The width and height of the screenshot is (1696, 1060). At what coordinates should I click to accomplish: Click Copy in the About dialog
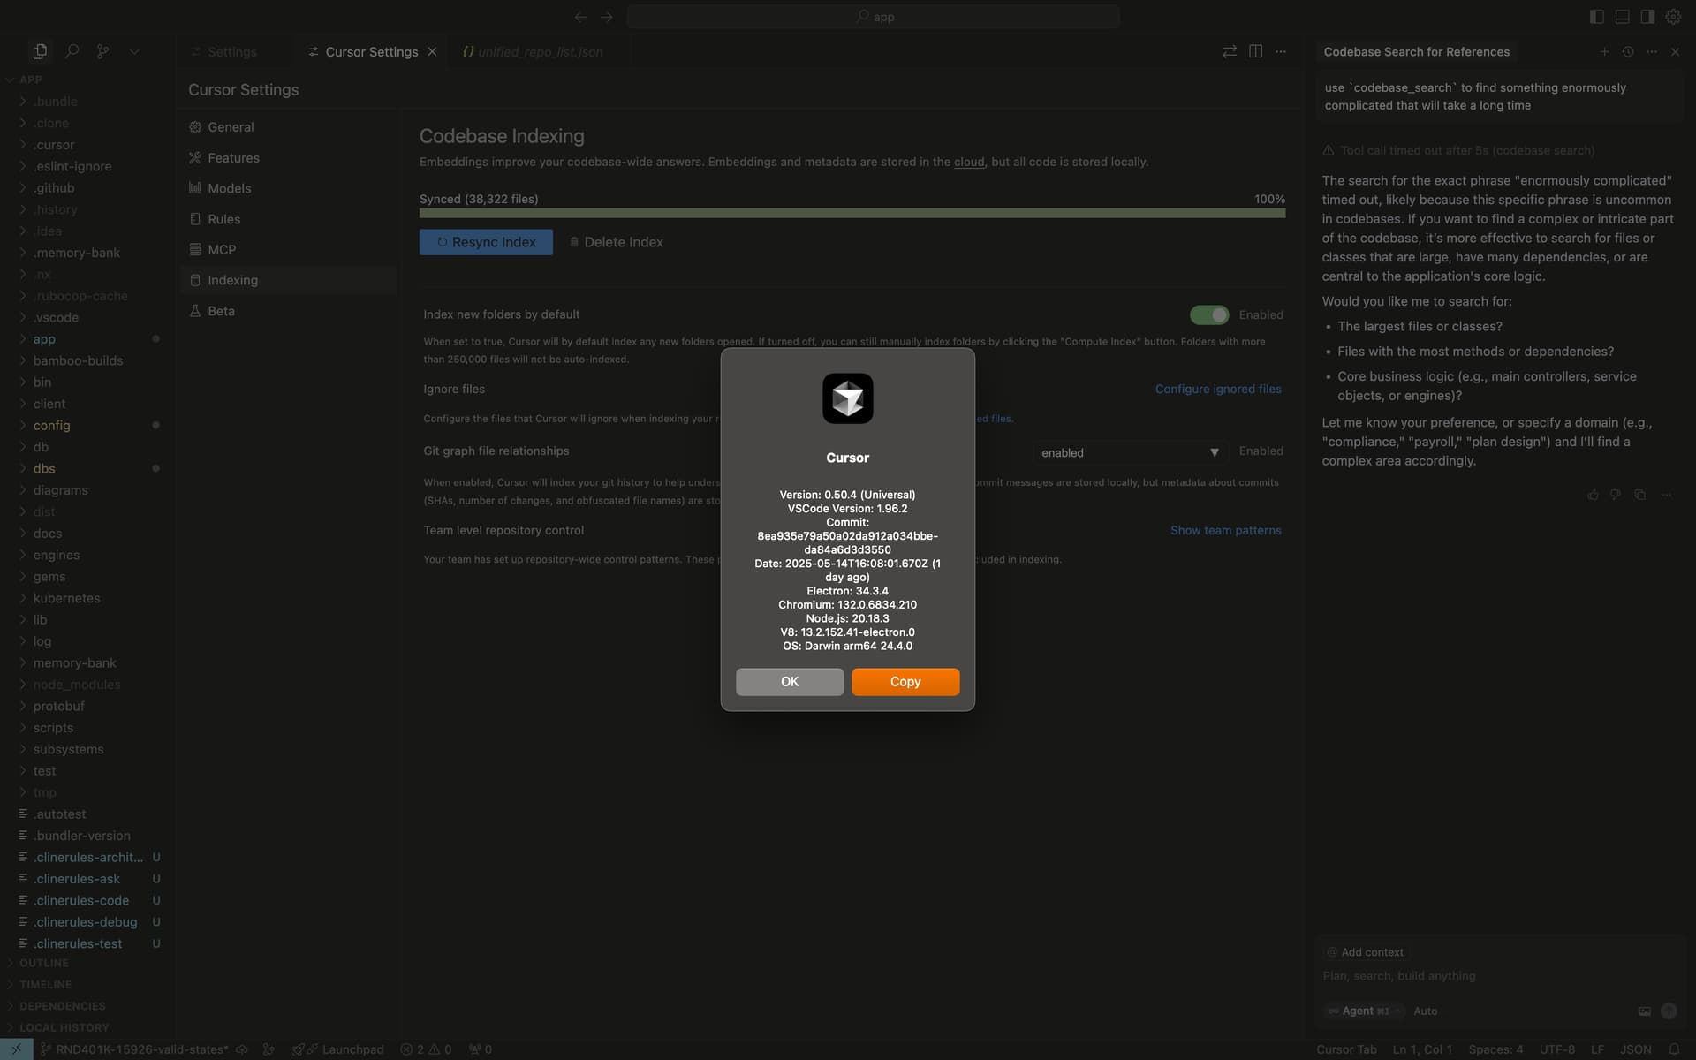(905, 682)
